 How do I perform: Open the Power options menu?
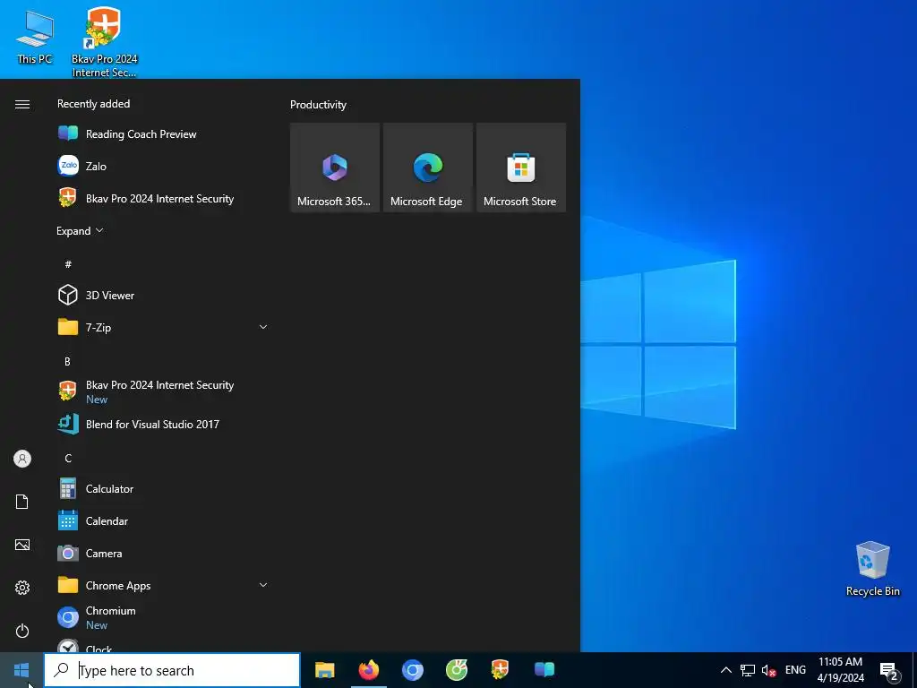tap(22, 631)
